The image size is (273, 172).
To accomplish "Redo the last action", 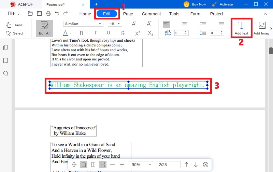I will coord(66,13).
